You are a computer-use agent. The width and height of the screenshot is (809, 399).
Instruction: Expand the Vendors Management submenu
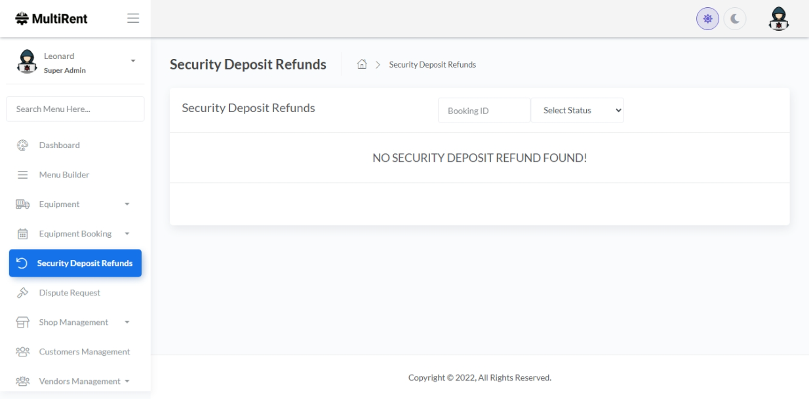click(127, 381)
